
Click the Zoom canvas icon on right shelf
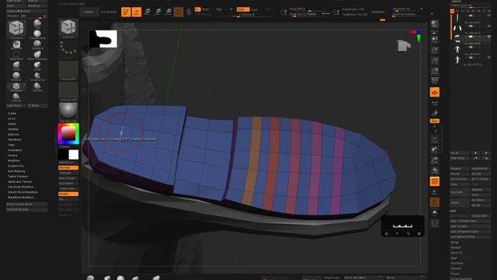point(435,50)
